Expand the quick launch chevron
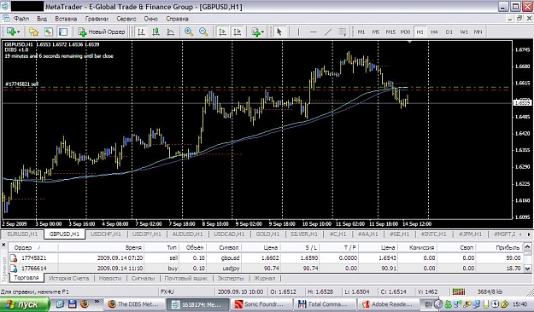 pyautogui.click(x=97, y=302)
